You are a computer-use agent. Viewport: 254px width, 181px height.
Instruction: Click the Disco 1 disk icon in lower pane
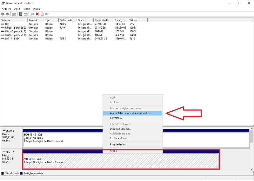(x=4, y=152)
